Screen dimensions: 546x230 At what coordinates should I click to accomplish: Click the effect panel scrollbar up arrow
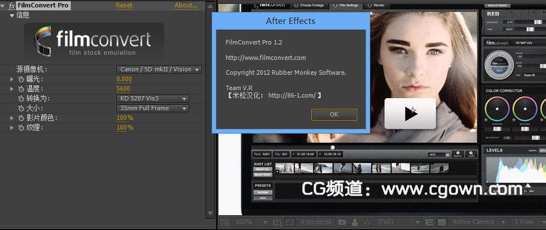pos(210,6)
